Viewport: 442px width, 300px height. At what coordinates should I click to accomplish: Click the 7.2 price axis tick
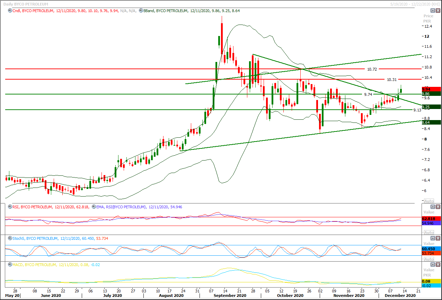(427, 160)
